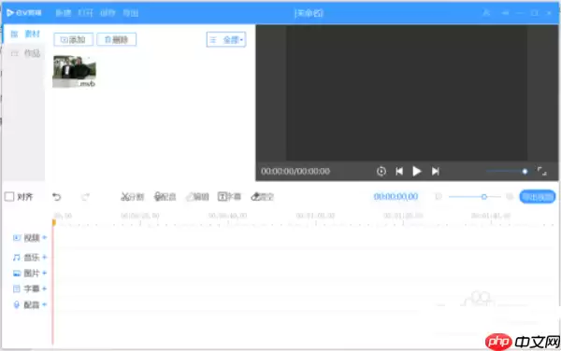Add to the 音乐 track with plus
The height and width of the screenshot is (351, 561).
tap(44, 257)
